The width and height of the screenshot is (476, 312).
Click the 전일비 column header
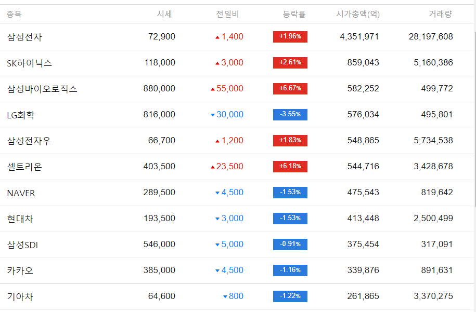227,14
